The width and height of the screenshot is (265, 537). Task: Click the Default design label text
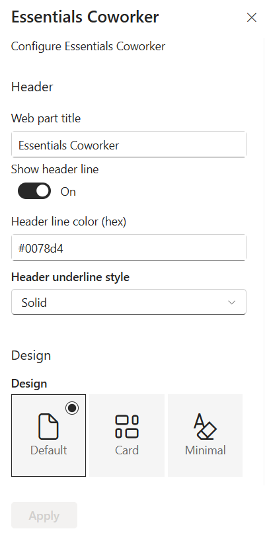48,450
